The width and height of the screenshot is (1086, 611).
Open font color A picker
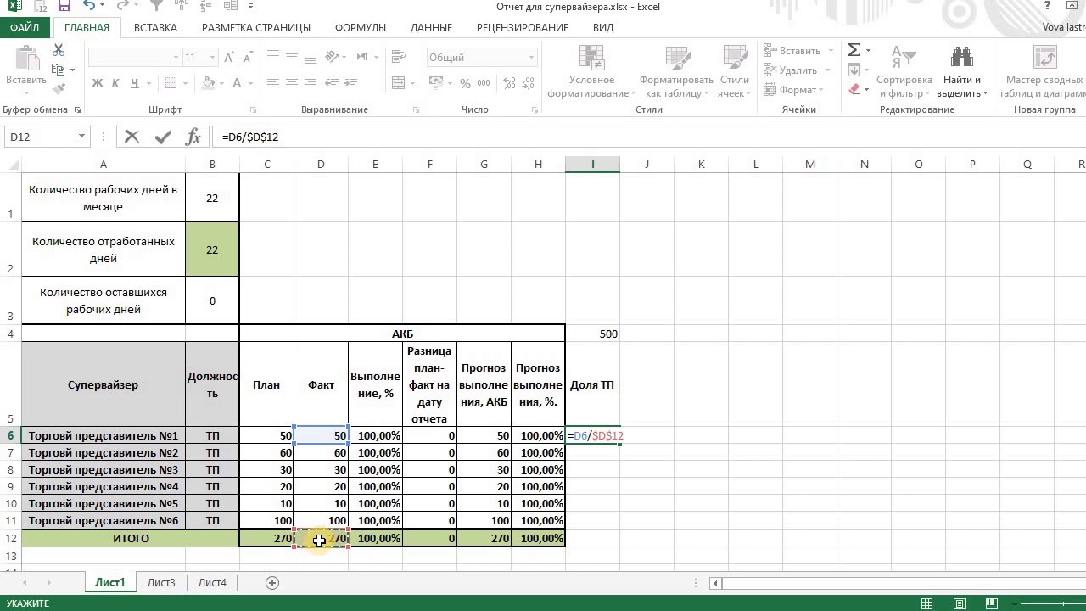(238, 83)
